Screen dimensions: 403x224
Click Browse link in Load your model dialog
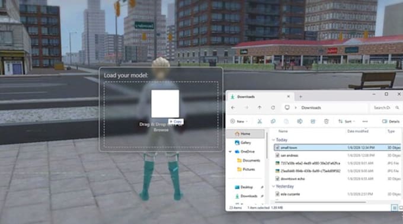pyautogui.click(x=161, y=130)
